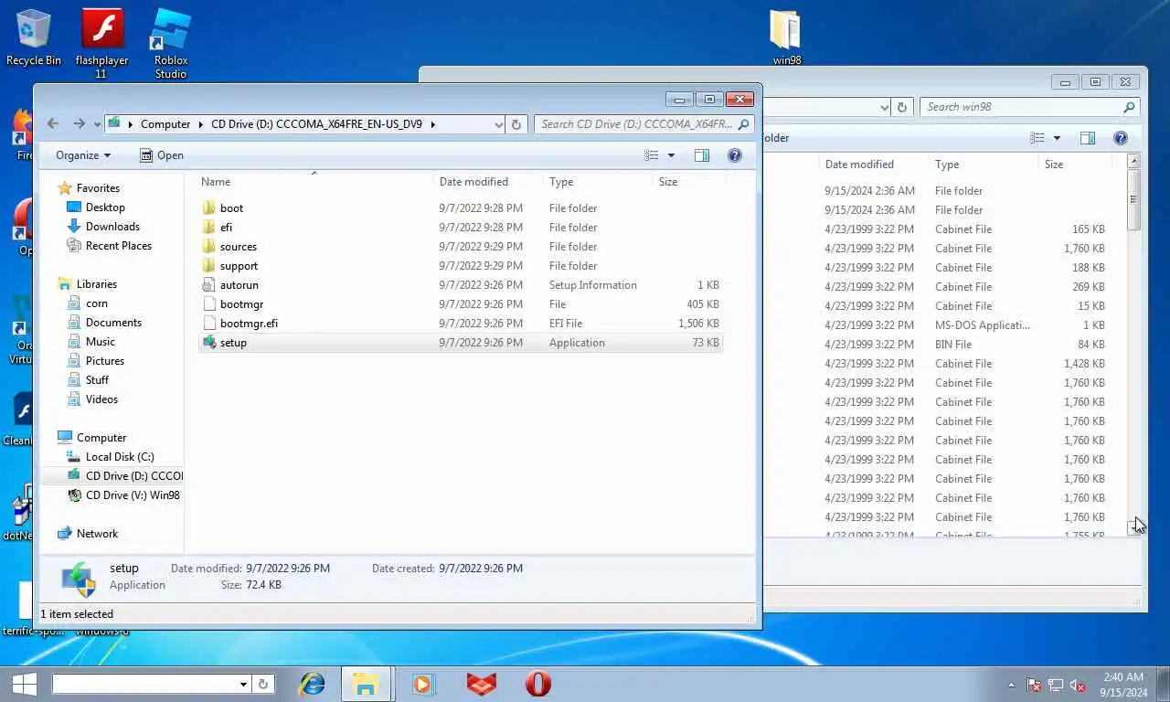Select the autorun setup information file icon

pos(208,285)
